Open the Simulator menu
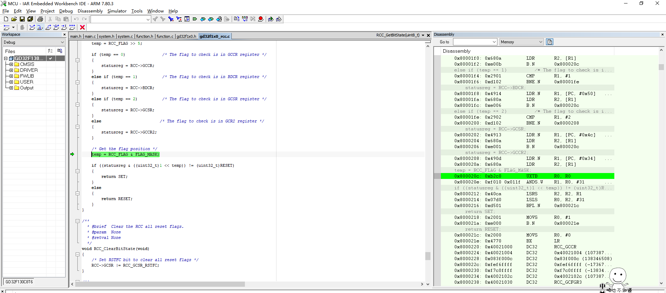The height and width of the screenshot is (293, 666). [x=117, y=11]
